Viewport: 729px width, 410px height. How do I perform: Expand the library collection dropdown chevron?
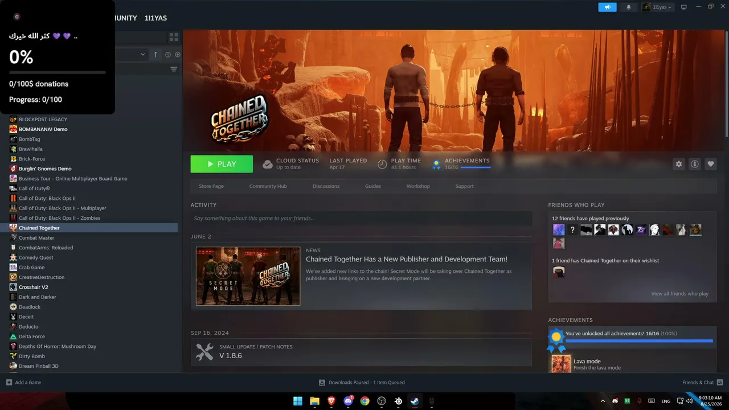point(143,55)
